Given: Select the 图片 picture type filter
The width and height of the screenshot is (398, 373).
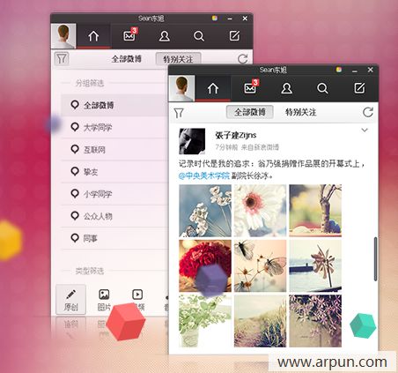Looking at the screenshot, I should [x=104, y=300].
